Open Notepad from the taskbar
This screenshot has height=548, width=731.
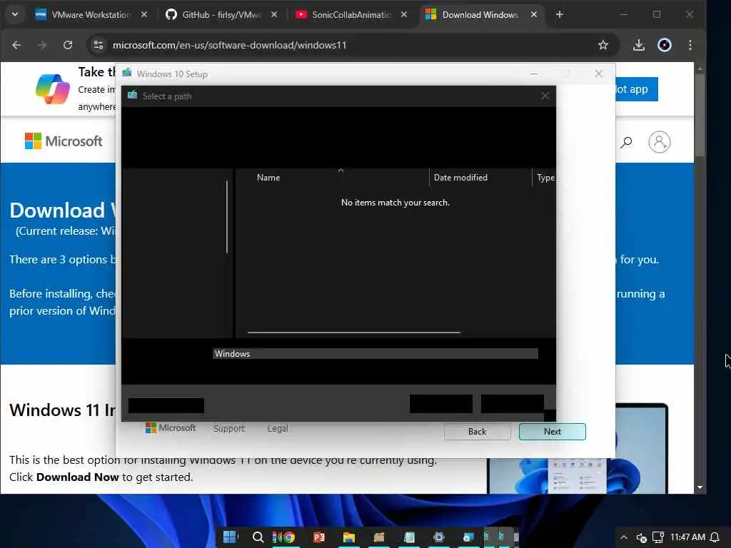tap(409, 537)
